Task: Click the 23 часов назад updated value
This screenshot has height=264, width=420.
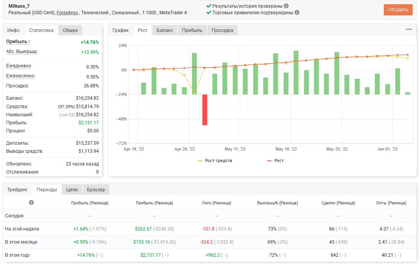Action: tap(82, 164)
